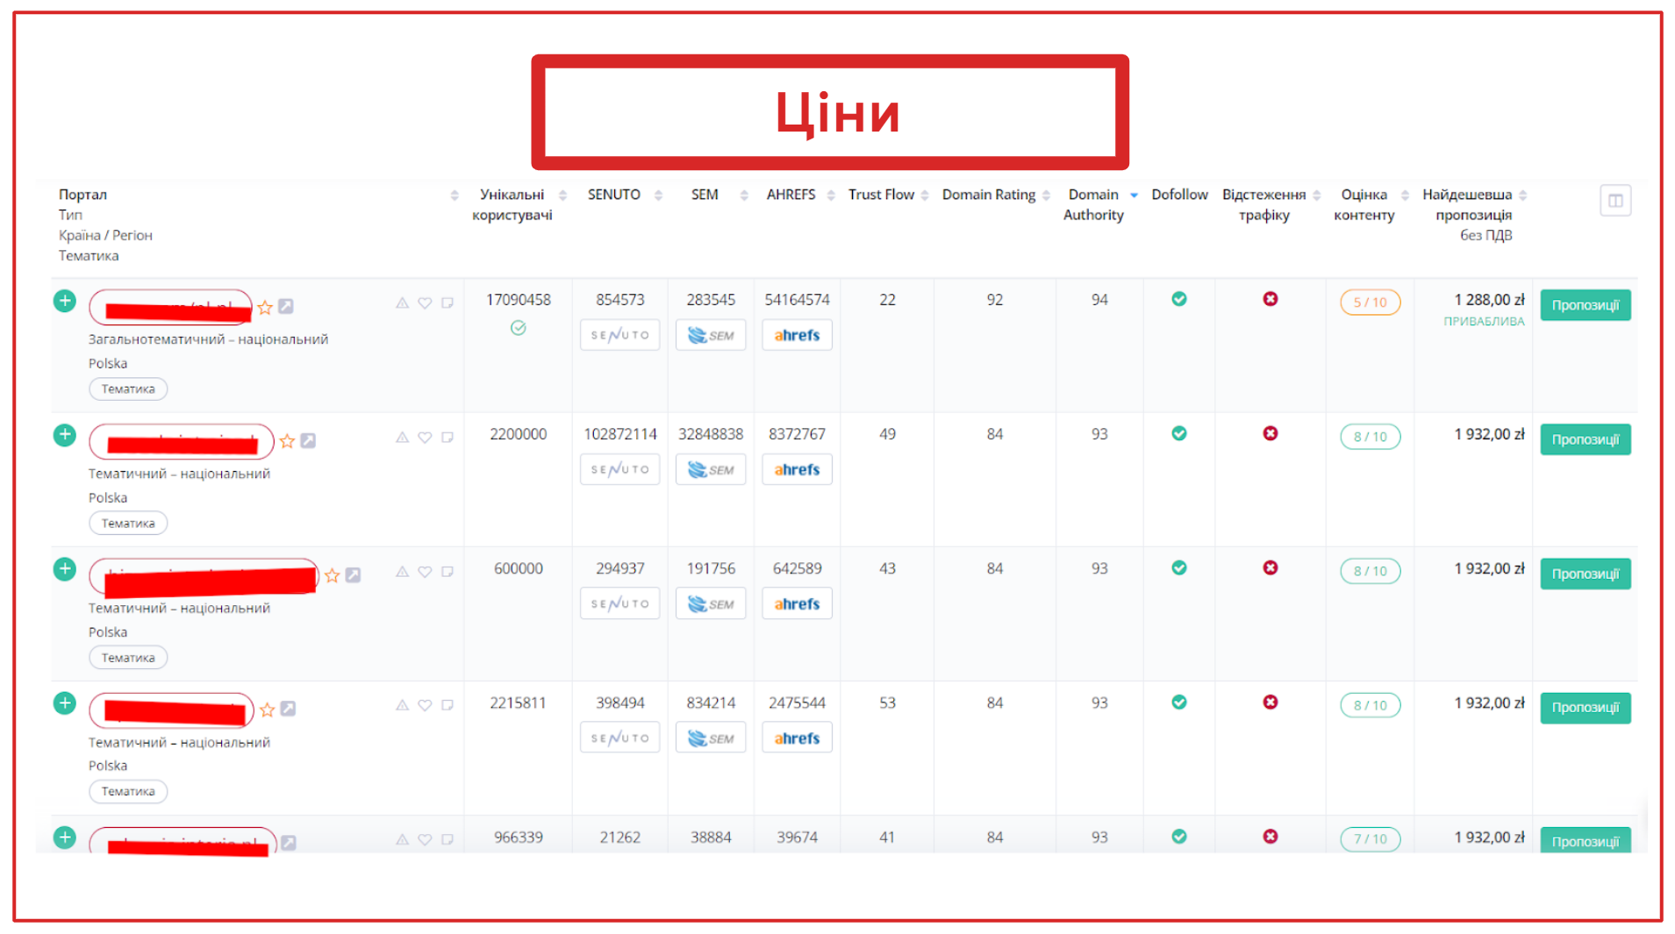
Task: Sort table by Domain Rating header
Action: point(988,195)
